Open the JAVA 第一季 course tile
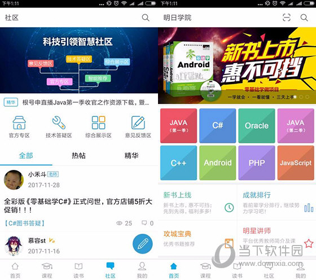Image resolution: width=316 pixels, height=280 pixels. tap(178, 125)
